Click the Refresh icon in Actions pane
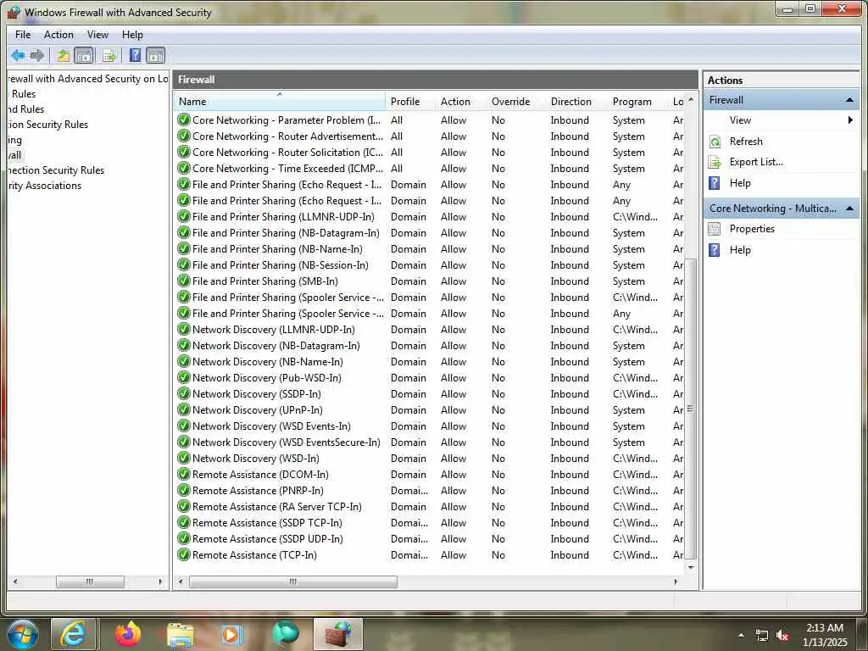This screenshot has height=651, width=868. 715,142
